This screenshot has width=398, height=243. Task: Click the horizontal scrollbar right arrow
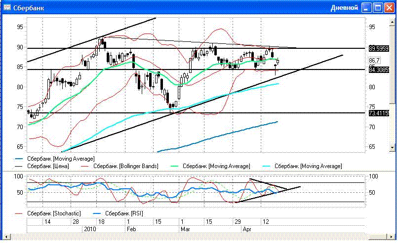click(x=391, y=237)
